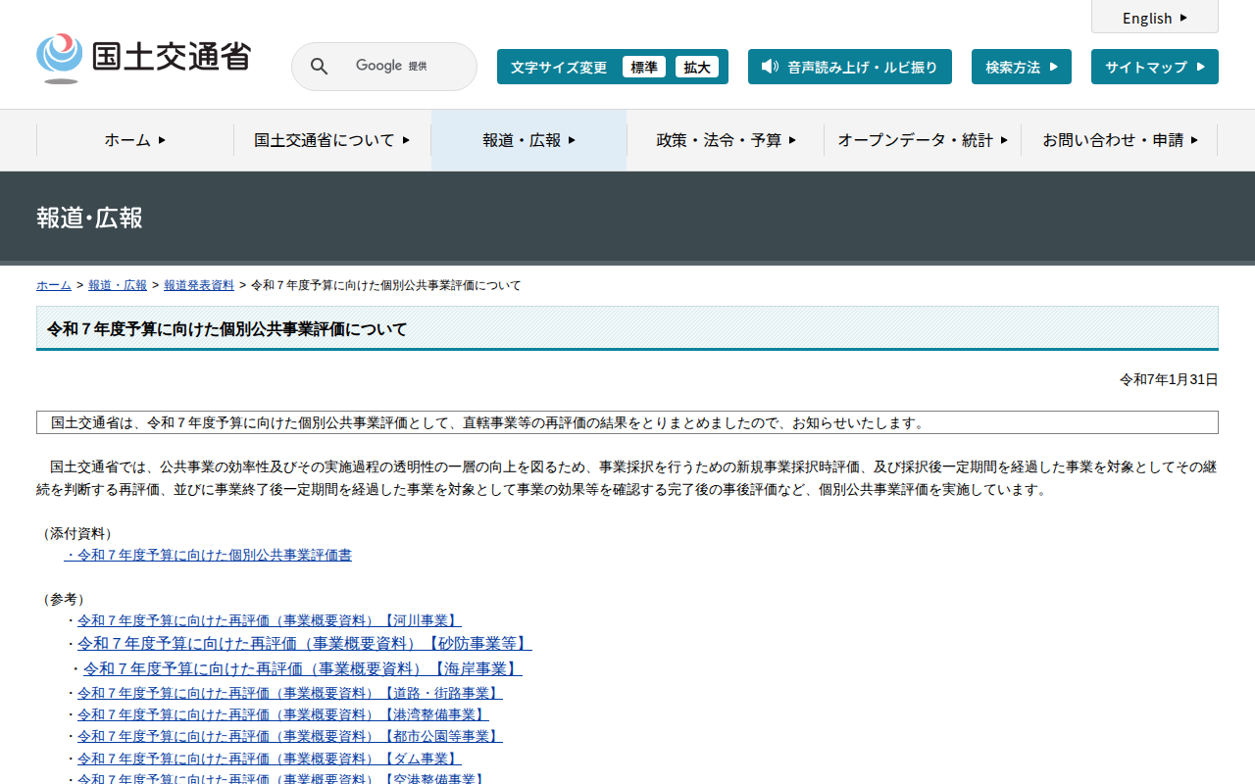Click the MLIT logo in header
The height and width of the screenshot is (784, 1255).
(143, 58)
